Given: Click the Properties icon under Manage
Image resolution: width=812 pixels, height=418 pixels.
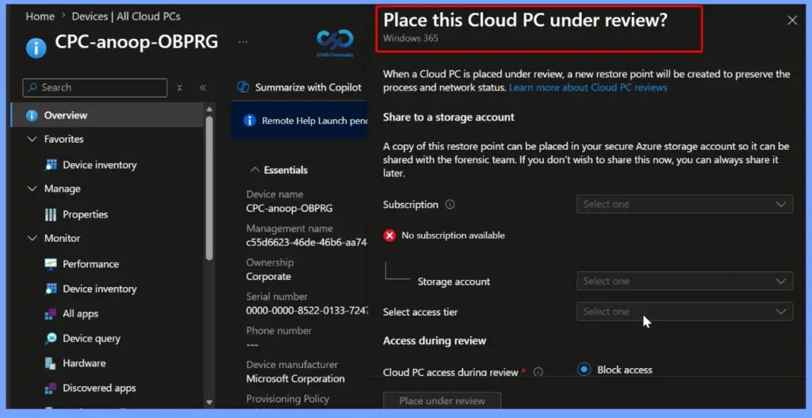Looking at the screenshot, I should 51,214.
